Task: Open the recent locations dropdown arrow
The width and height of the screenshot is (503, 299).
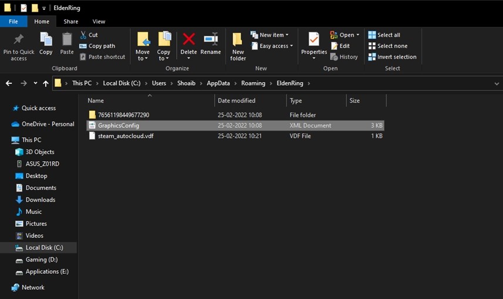Action: pos(35,83)
